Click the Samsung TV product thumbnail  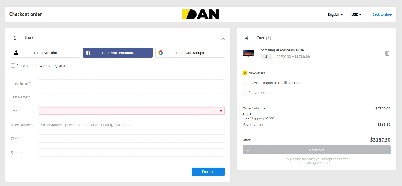[x=248, y=53]
